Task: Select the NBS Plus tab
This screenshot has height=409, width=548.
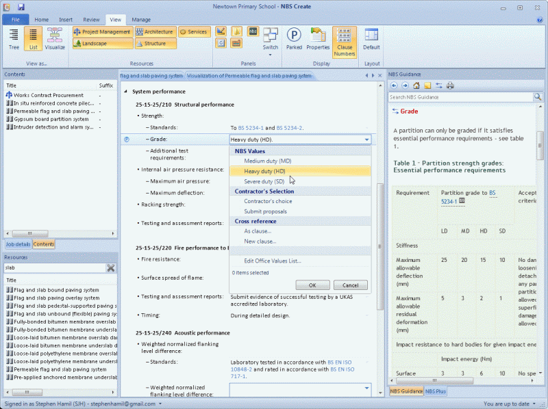Action: (x=436, y=391)
